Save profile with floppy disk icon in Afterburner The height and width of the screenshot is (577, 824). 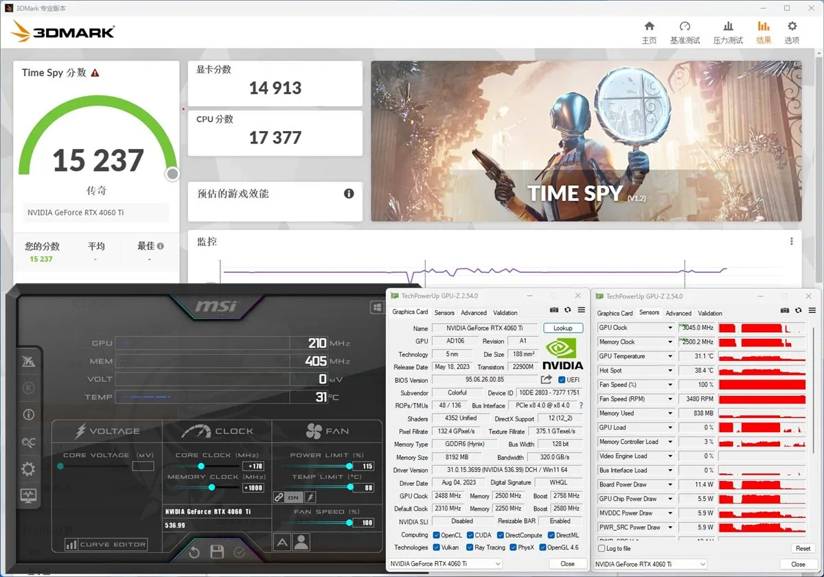pyautogui.click(x=217, y=552)
